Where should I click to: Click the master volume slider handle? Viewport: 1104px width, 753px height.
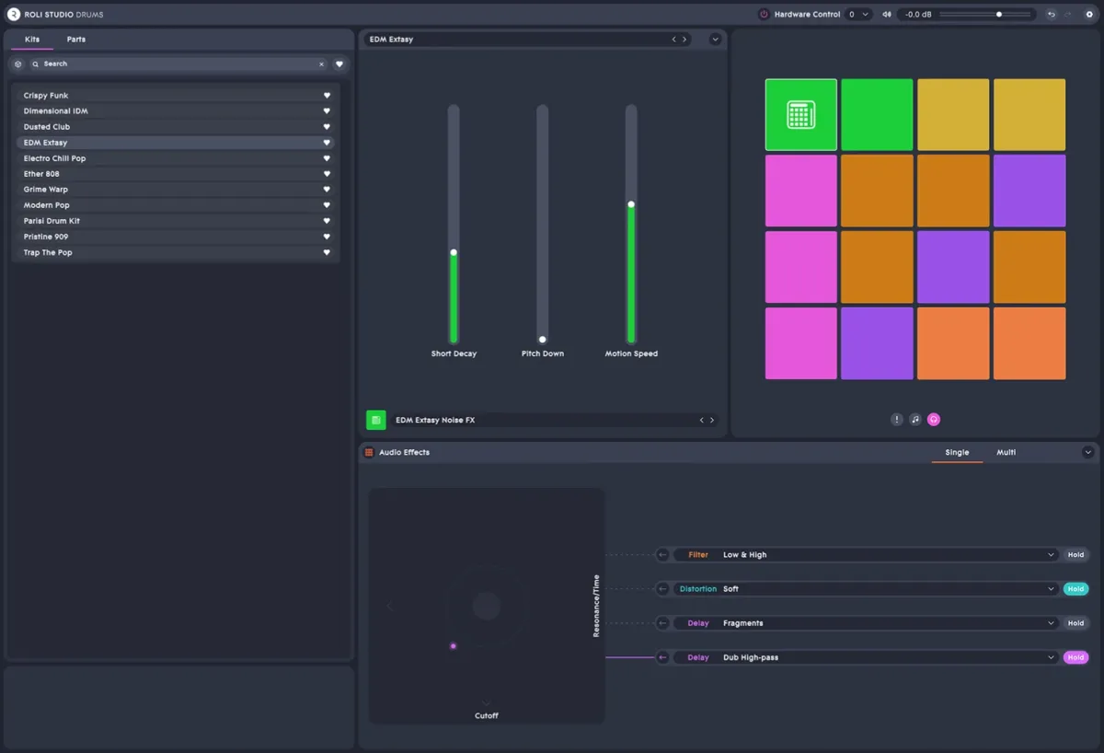click(999, 15)
